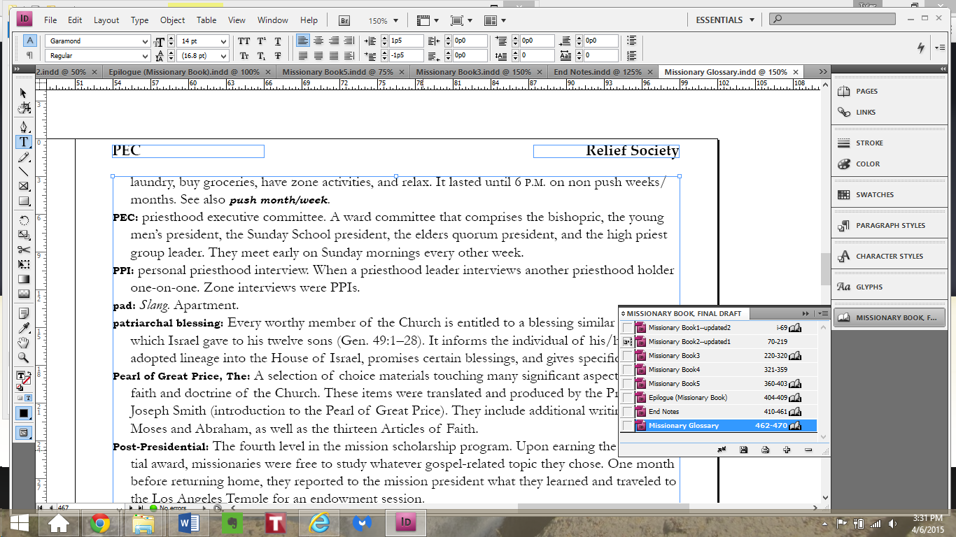Select the Pen tool in toolbox
The height and width of the screenshot is (537, 956).
[x=24, y=127]
